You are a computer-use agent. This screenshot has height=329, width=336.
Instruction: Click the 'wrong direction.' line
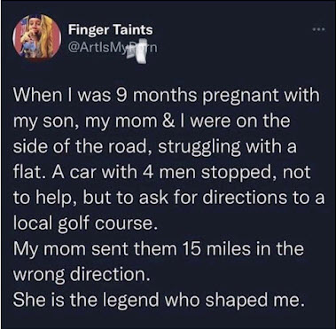(80, 275)
